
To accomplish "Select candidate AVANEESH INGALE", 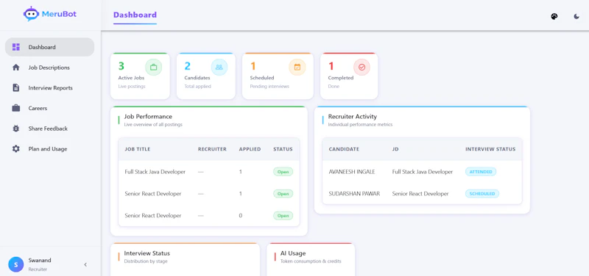I will (x=352, y=172).
